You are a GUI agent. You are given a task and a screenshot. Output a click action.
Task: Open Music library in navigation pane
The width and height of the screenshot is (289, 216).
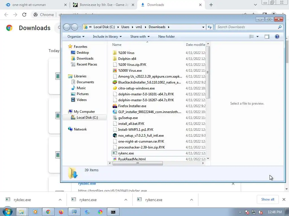(x=81, y=88)
